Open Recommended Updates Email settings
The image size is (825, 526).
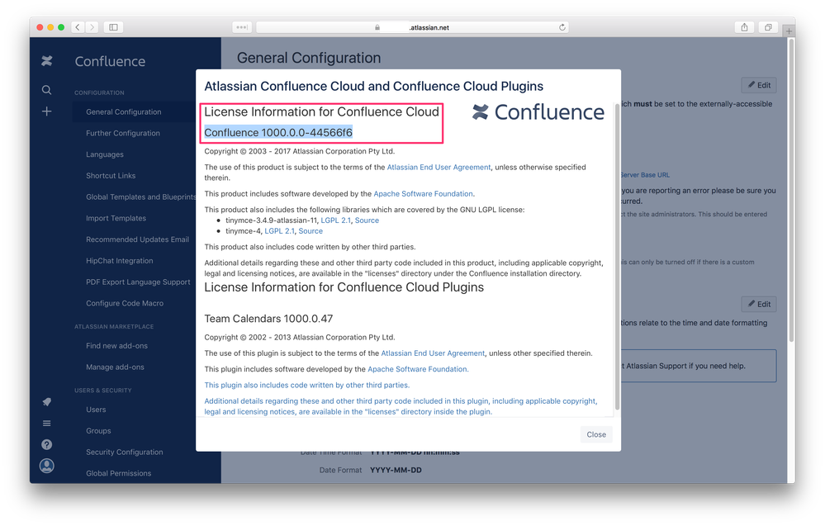(x=137, y=239)
